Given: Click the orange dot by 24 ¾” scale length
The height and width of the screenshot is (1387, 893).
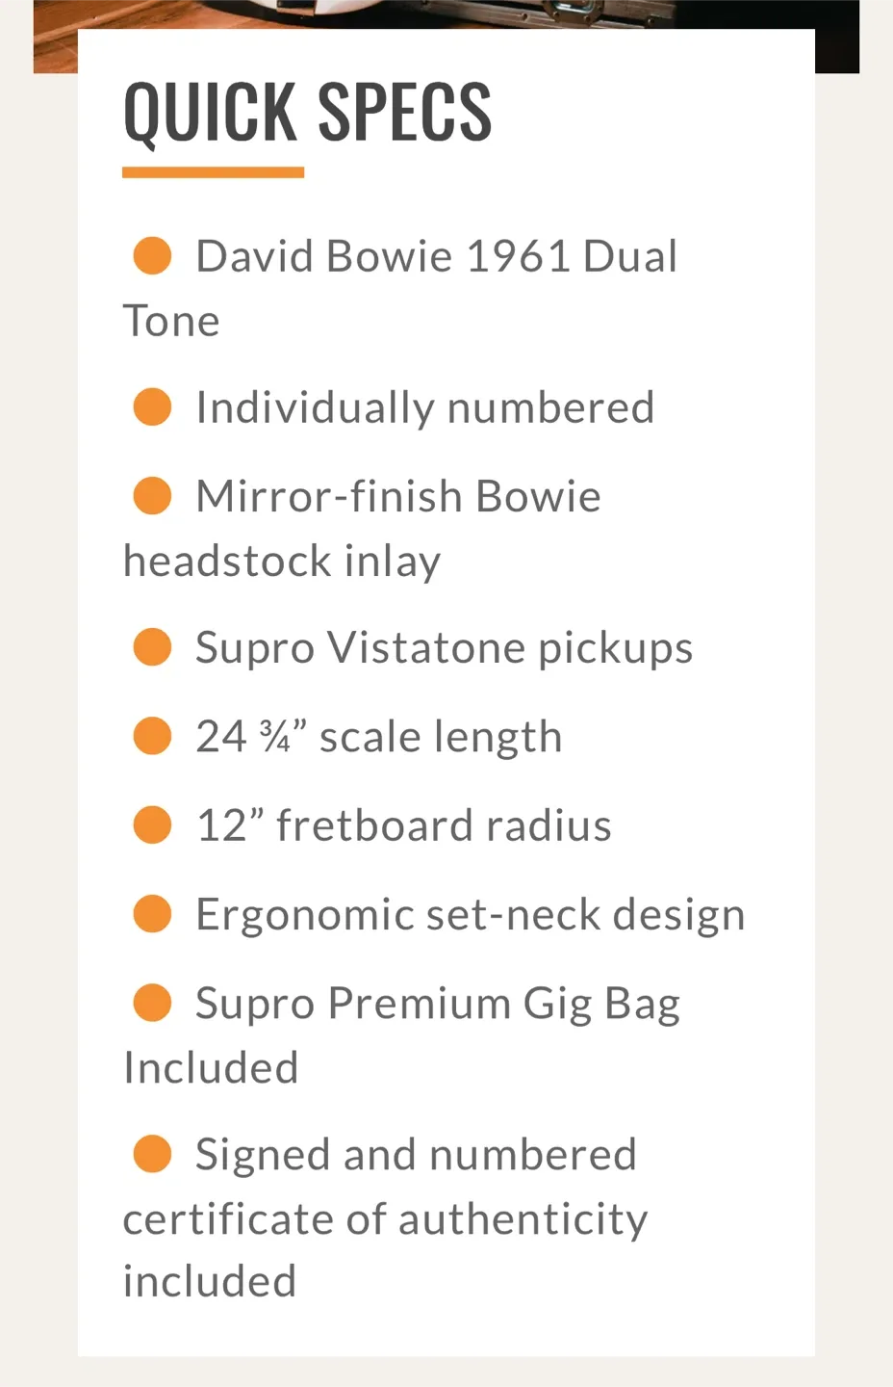Looking at the screenshot, I should 152,736.
